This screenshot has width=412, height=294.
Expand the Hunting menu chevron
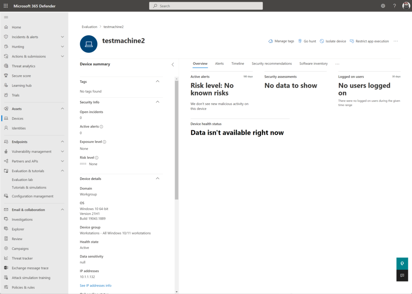62,47
